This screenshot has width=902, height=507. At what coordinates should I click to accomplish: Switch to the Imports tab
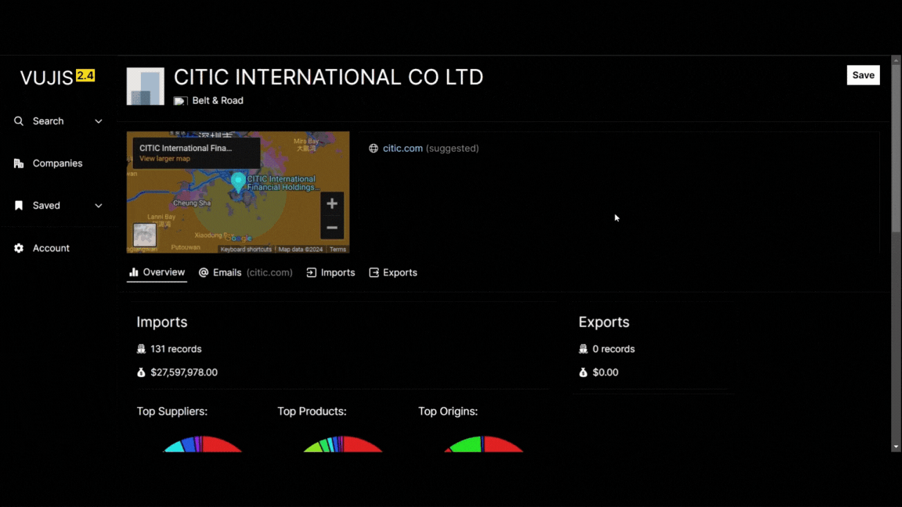tap(330, 272)
